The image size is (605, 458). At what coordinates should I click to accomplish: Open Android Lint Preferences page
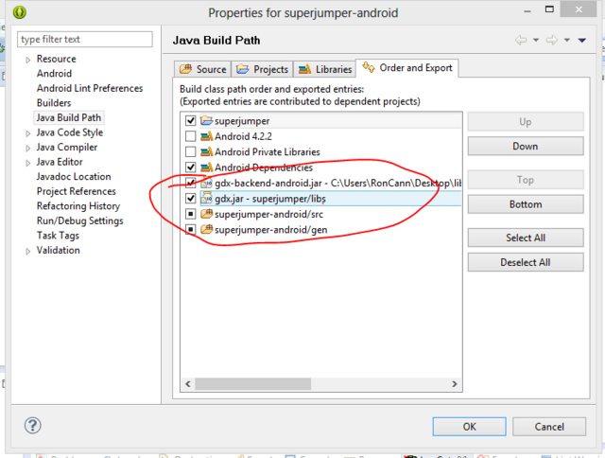click(90, 88)
